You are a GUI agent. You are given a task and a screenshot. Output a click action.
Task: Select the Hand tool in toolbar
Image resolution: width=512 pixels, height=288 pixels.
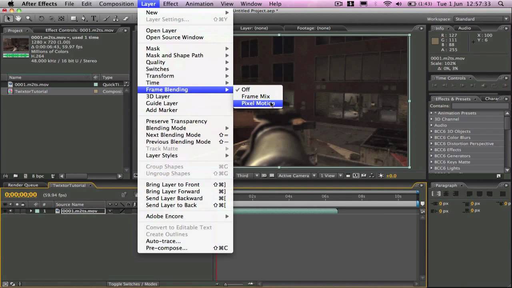pos(18,18)
